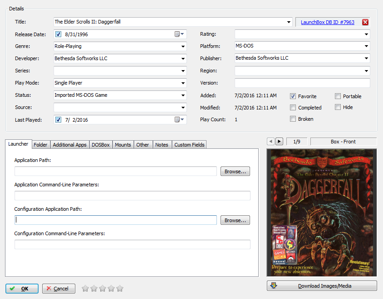383x299 pixels.
Task: Click the Cancel button
Action: 59,289
